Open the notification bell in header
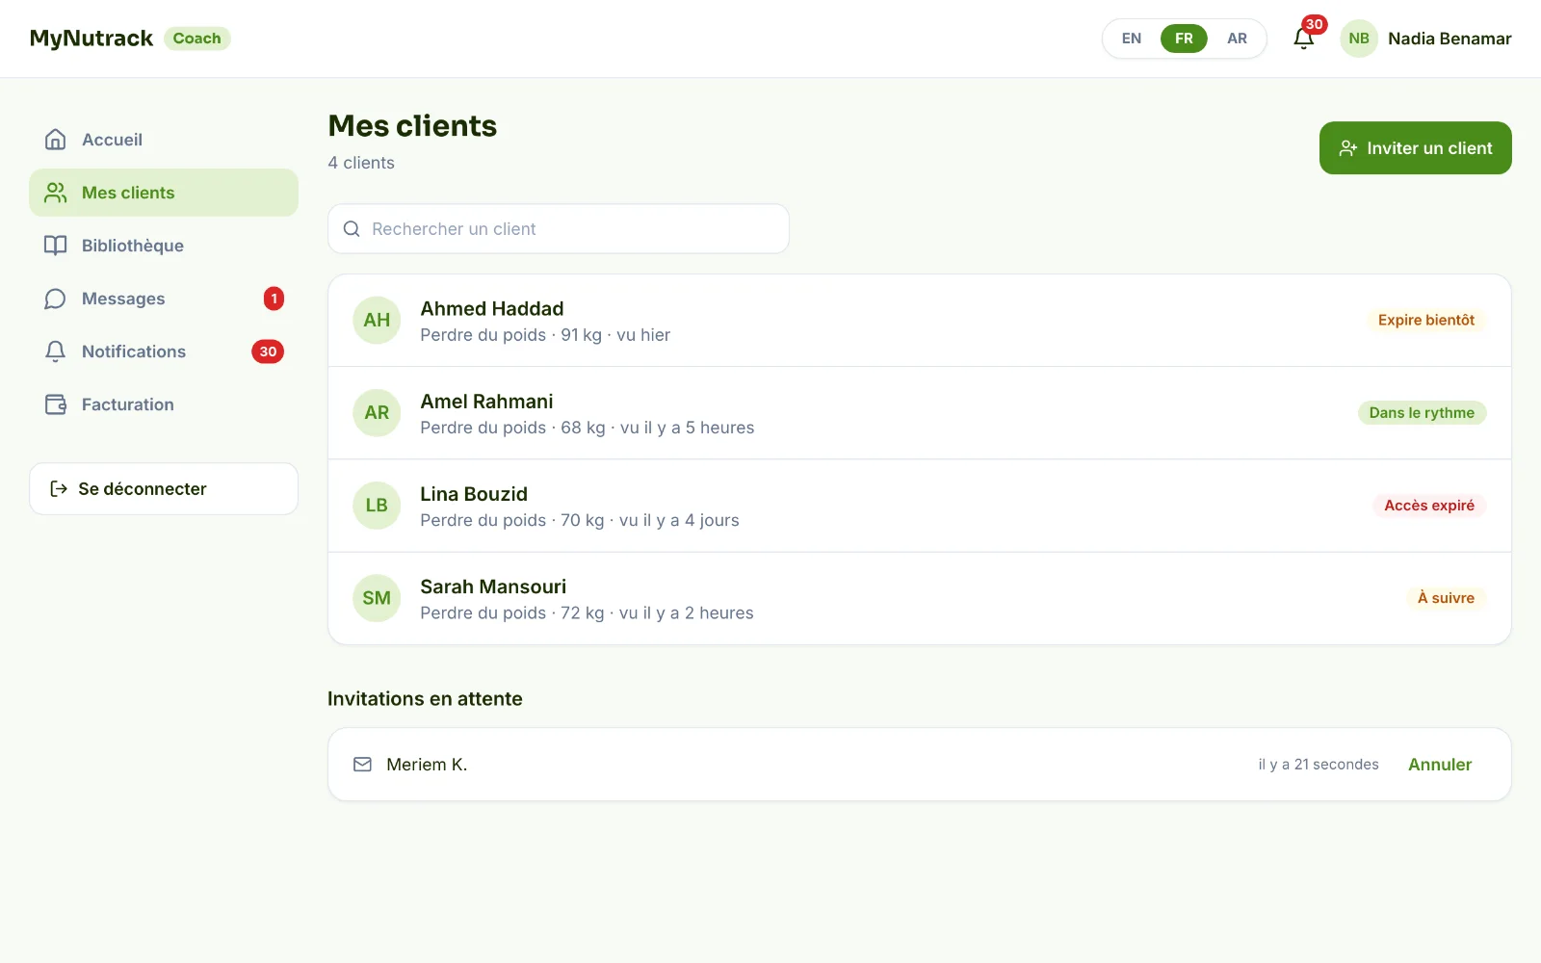This screenshot has width=1541, height=963. point(1303,39)
